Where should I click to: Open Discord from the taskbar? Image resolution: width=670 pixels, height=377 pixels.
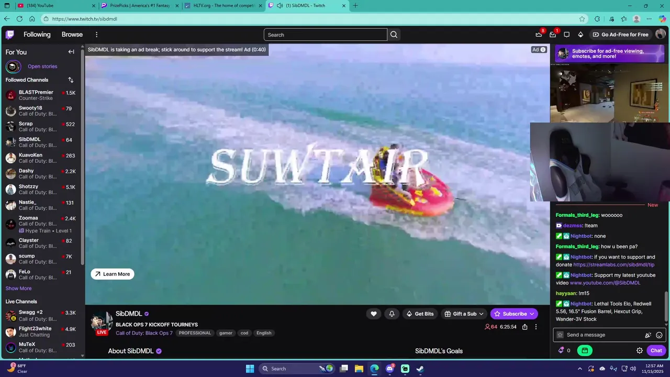390,369
